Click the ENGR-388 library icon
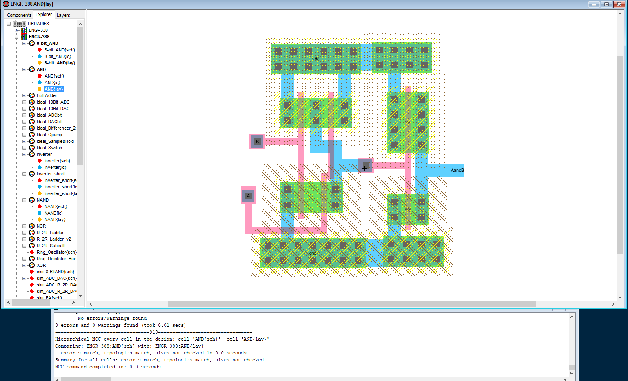 [x=24, y=37]
